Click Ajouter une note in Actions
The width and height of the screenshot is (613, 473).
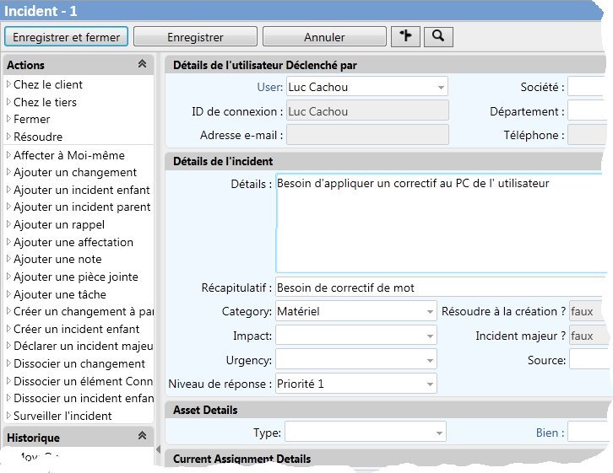point(57,259)
